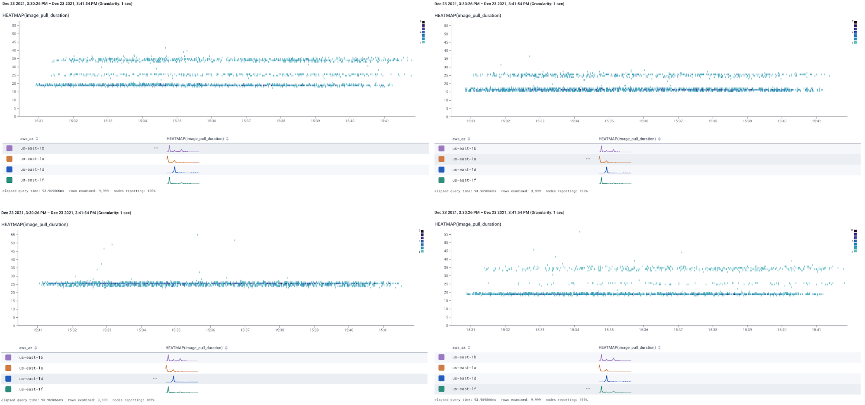Click the us-east-1d sparkline in the top-left table
Image resolution: width=865 pixels, height=405 pixels.
point(183,170)
